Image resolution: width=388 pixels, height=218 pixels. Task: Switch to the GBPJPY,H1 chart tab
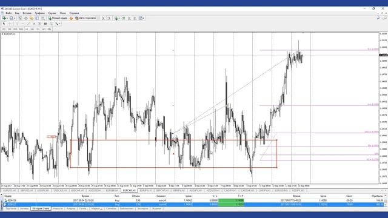click(x=179, y=191)
